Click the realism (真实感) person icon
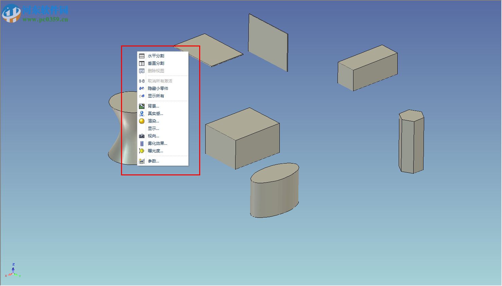 pos(142,114)
